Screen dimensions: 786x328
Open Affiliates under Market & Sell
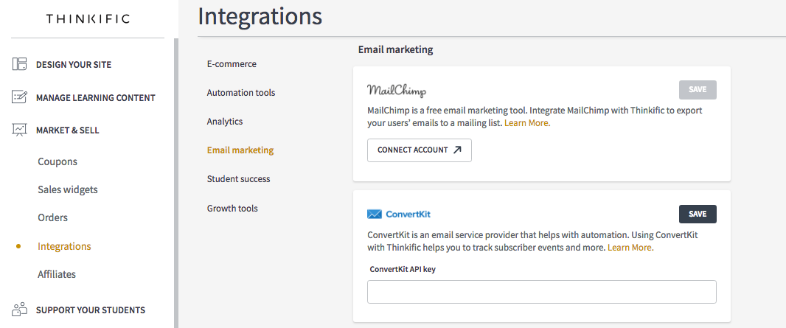(57, 274)
